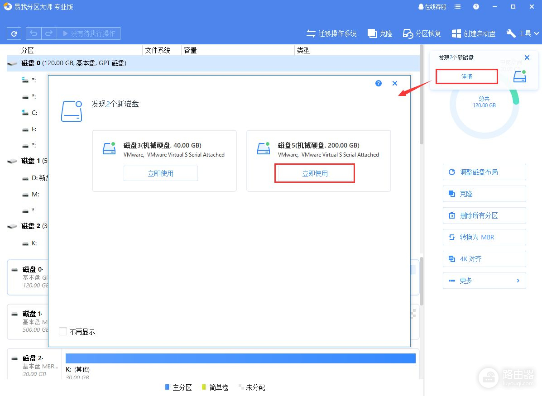Click the help question mark in the title bar
The height and width of the screenshot is (396, 542).
pyautogui.click(x=476, y=7)
